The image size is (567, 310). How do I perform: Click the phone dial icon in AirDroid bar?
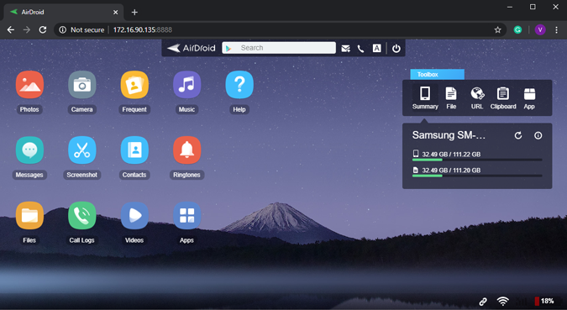coord(360,49)
